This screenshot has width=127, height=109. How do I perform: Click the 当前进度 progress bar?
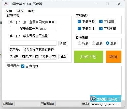(68, 104)
